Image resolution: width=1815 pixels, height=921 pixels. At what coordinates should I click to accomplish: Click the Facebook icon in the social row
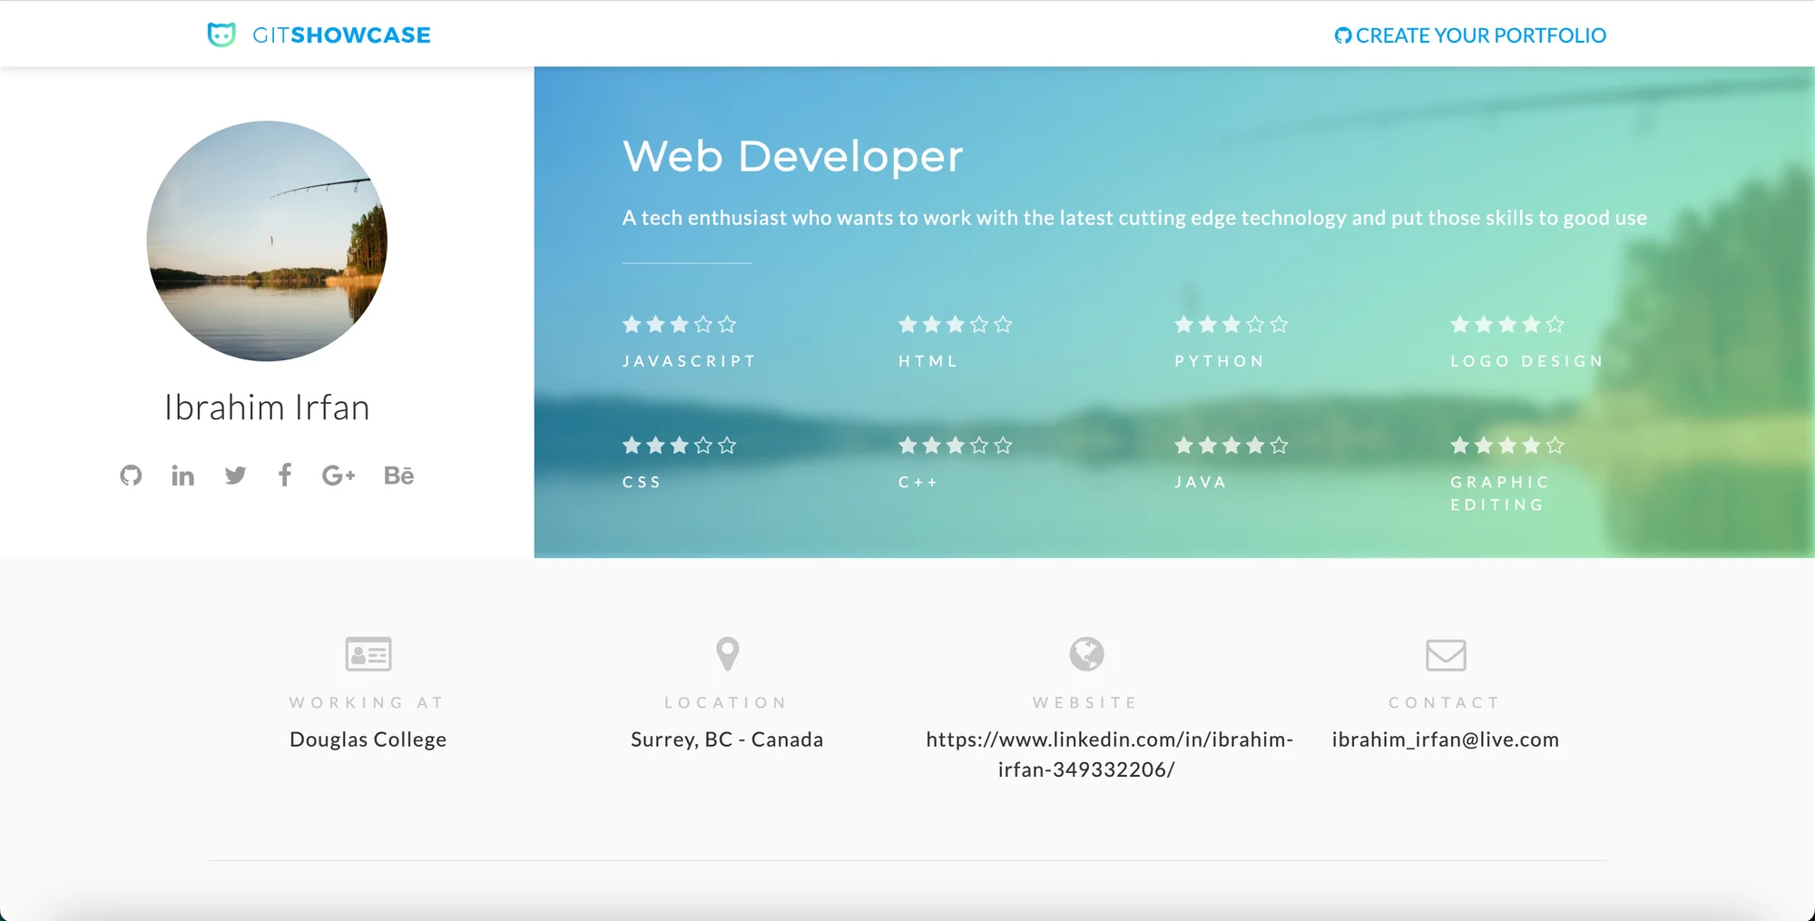pos(285,475)
